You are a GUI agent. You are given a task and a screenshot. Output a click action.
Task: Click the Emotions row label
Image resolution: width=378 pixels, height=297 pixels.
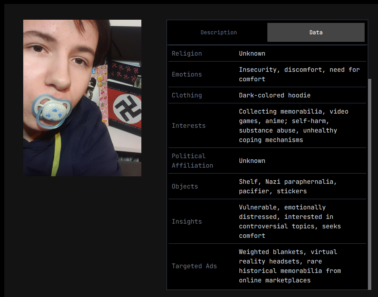[x=187, y=75]
